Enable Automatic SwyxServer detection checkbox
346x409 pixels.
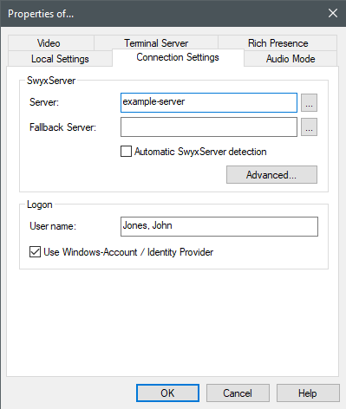(x=126, y=152)
